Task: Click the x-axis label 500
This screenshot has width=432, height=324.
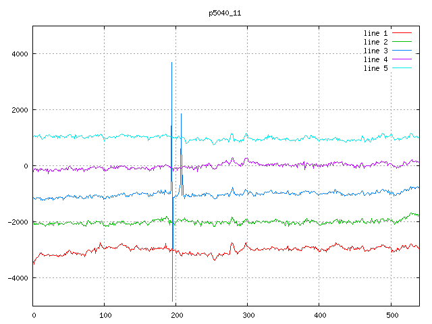Action: tap(392, 315)
